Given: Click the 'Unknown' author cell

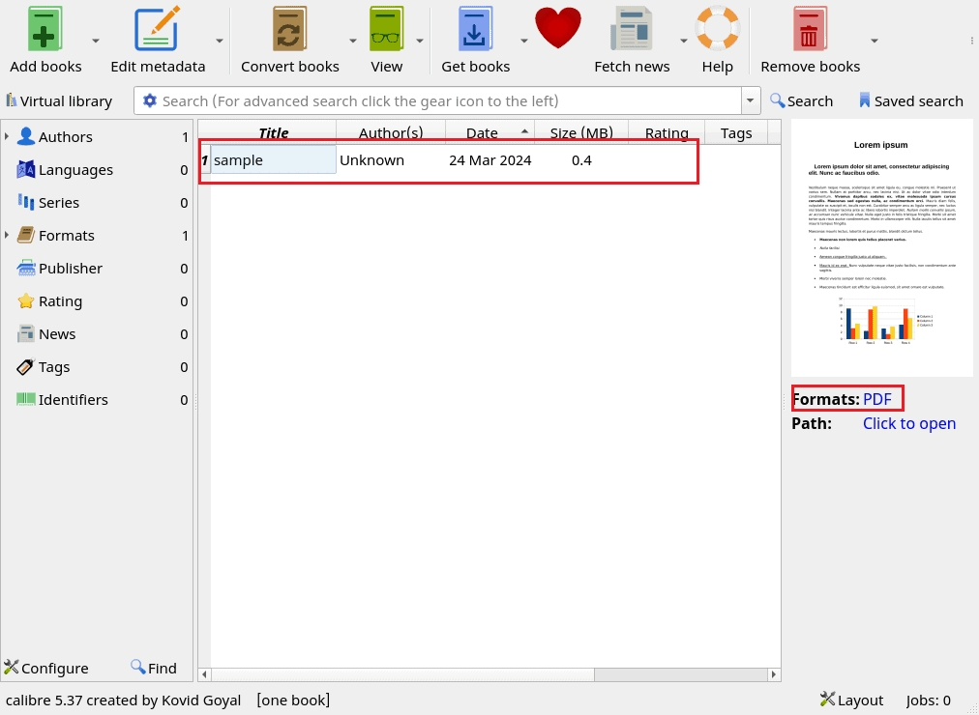Looking at the screenshot, I should tap(391, 160).
